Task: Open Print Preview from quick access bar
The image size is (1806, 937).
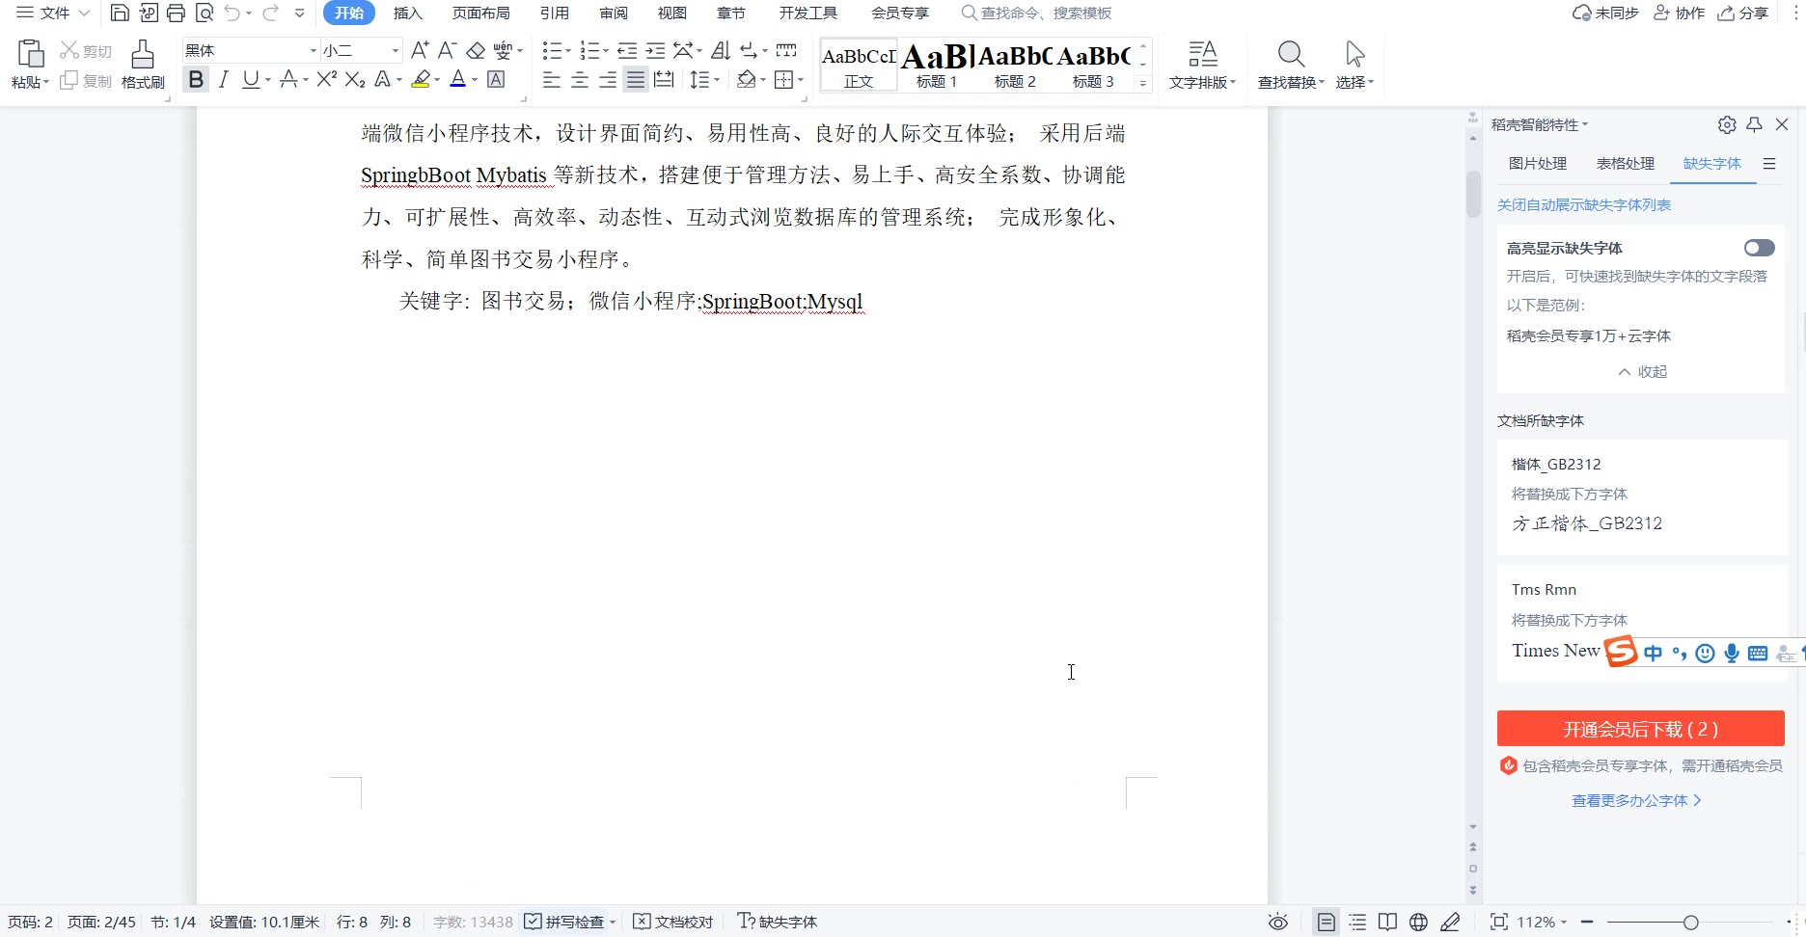Action: pyautogui.click(x=205, y=13)
